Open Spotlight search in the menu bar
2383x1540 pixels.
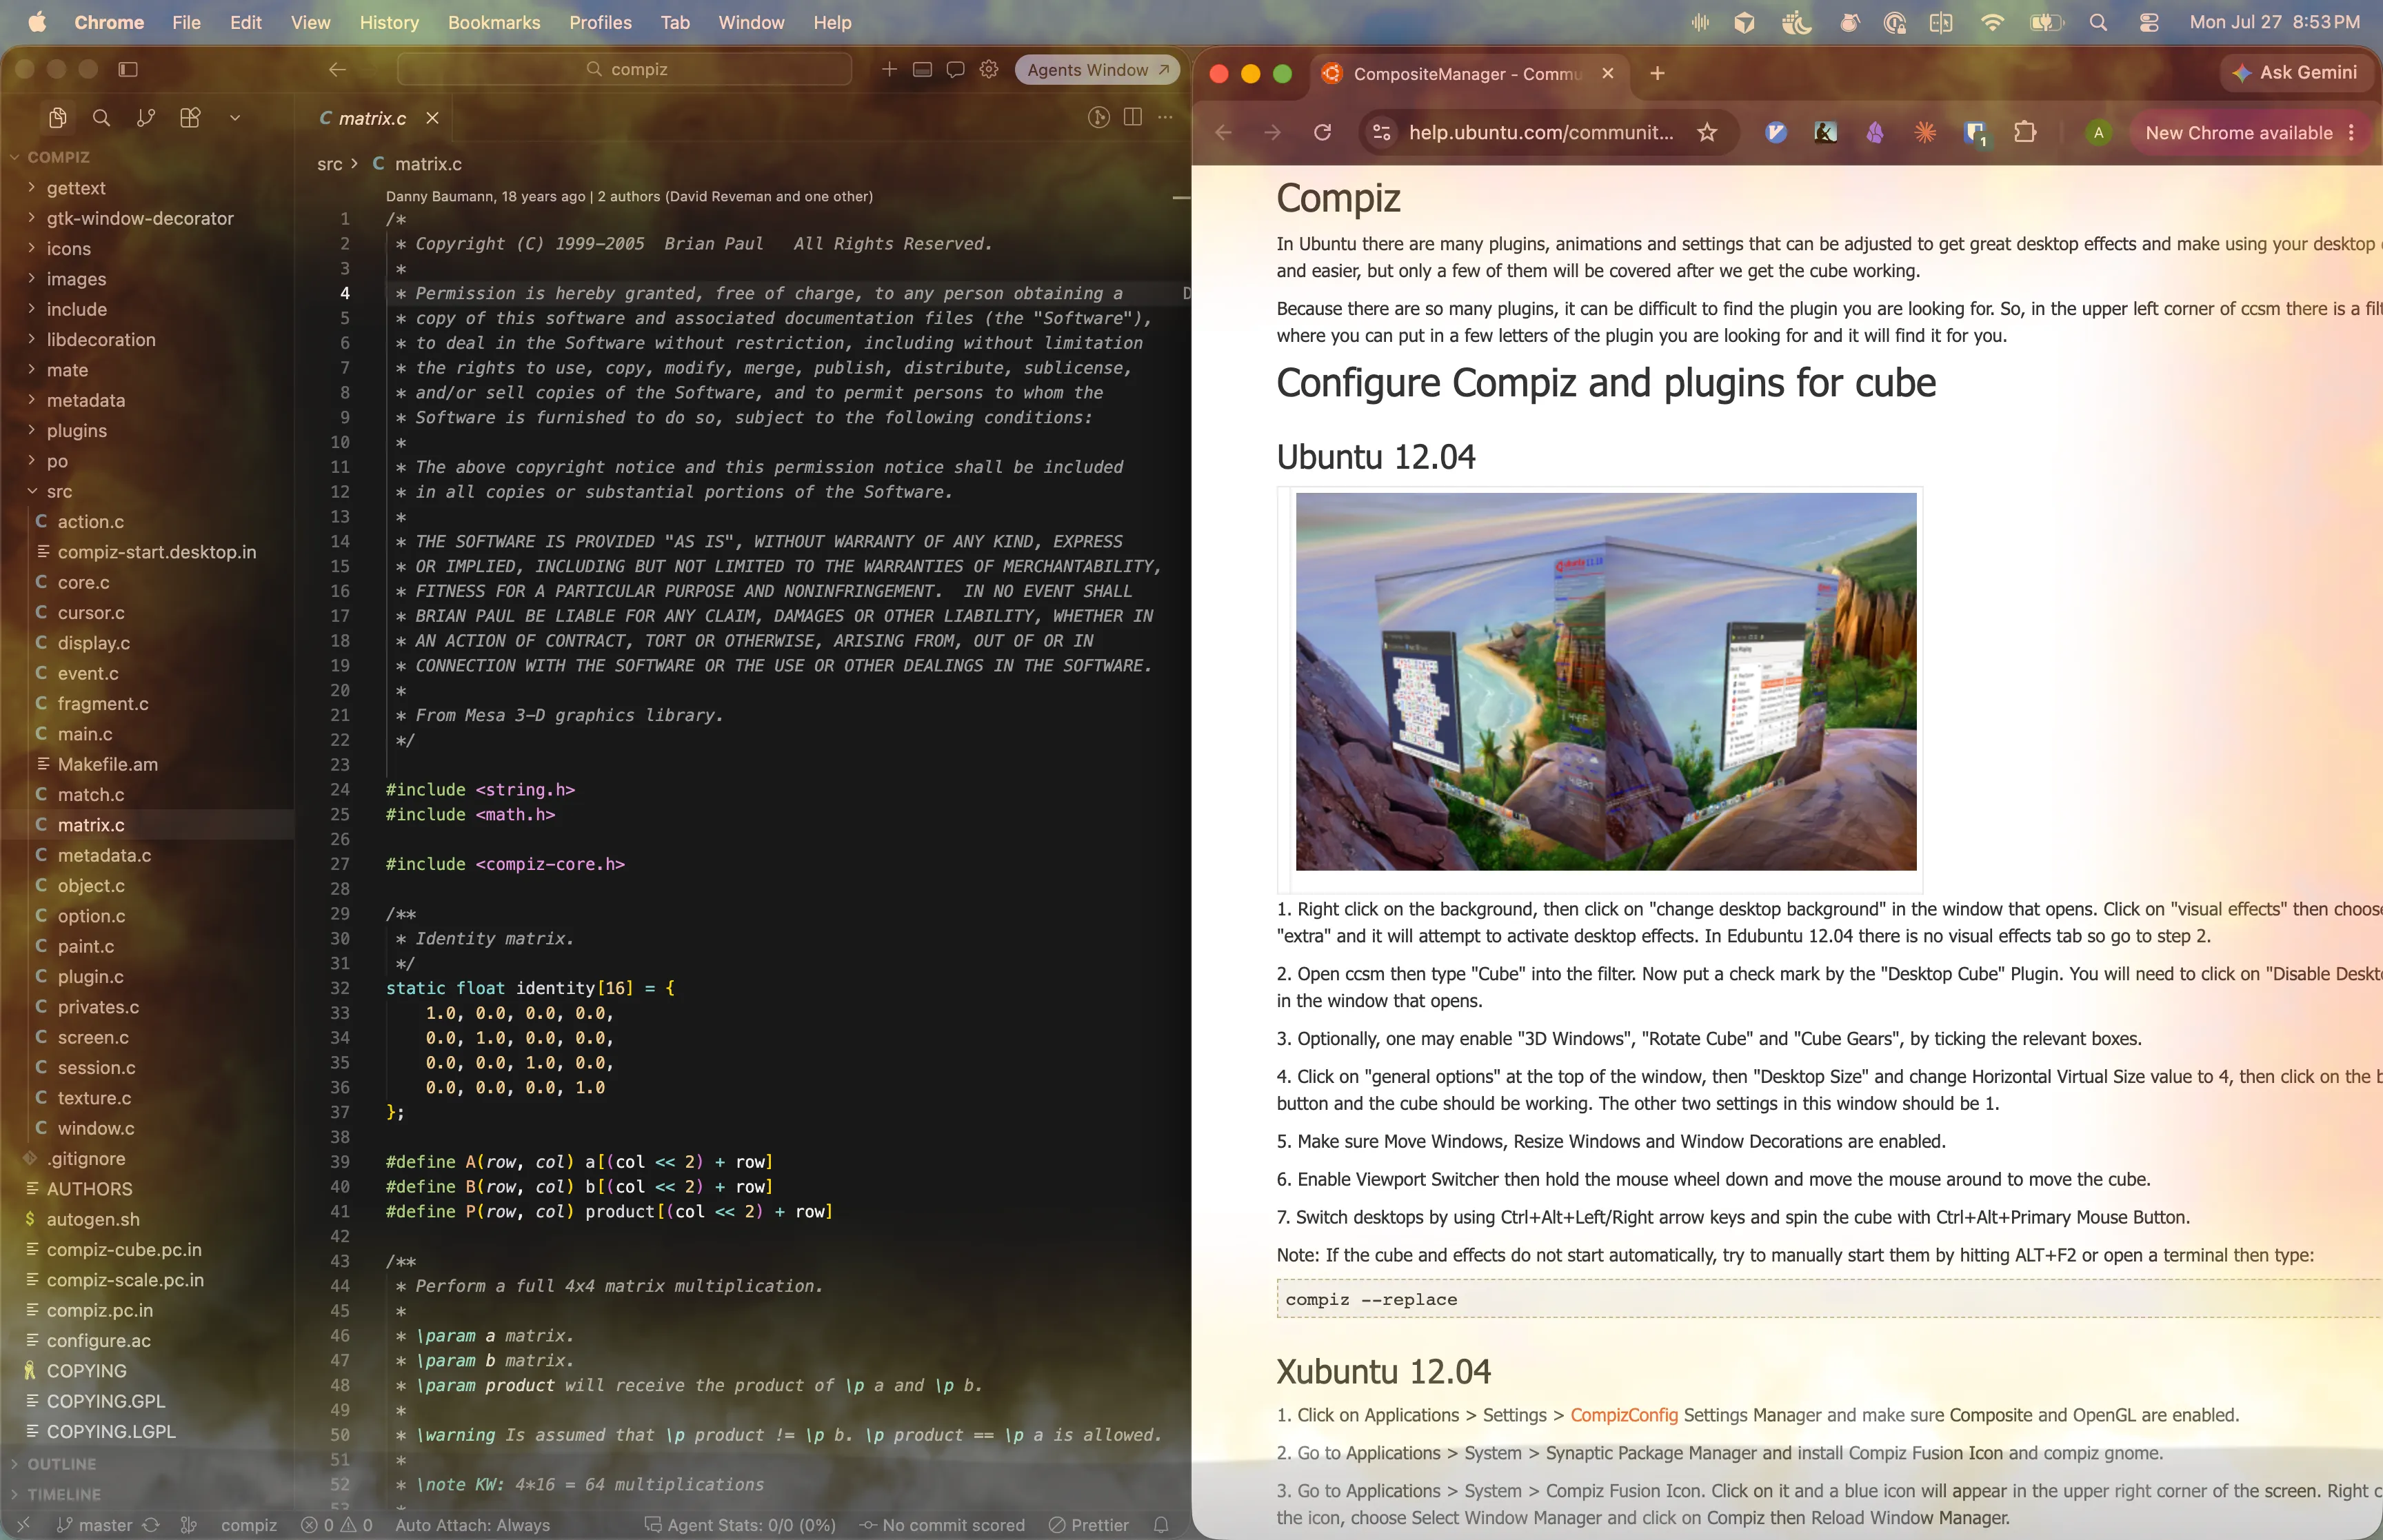2098,22
